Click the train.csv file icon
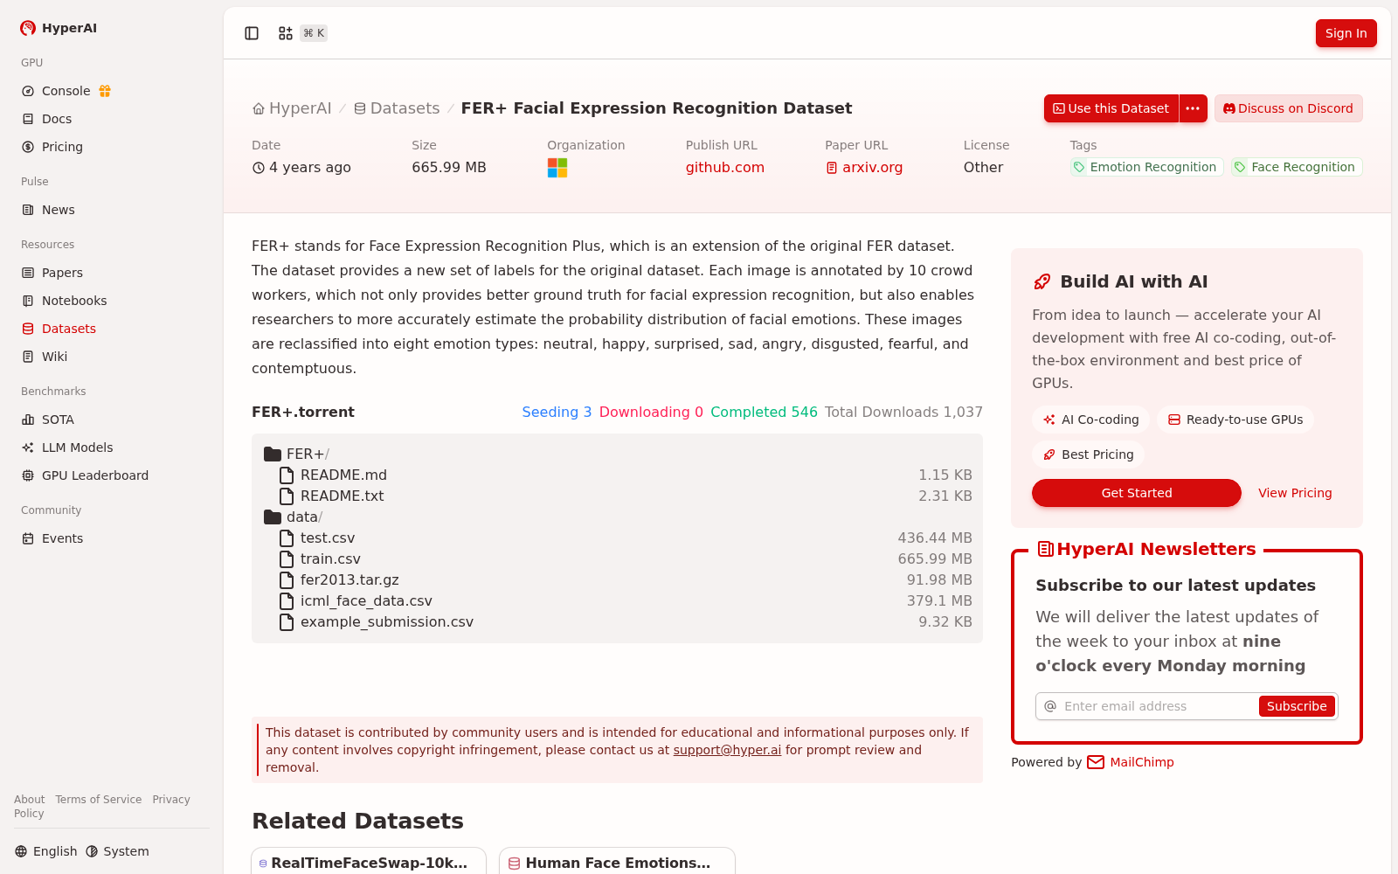 (x=287, y=559)
